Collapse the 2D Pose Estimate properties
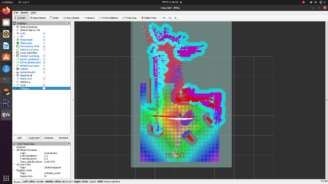The image size is (328, 184). click(14, 150)
